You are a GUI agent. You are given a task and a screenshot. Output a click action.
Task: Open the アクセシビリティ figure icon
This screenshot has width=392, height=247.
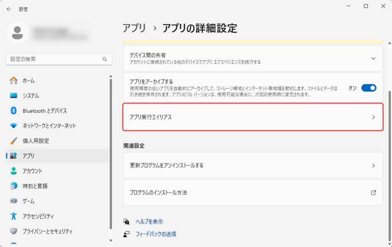[14, 216]
